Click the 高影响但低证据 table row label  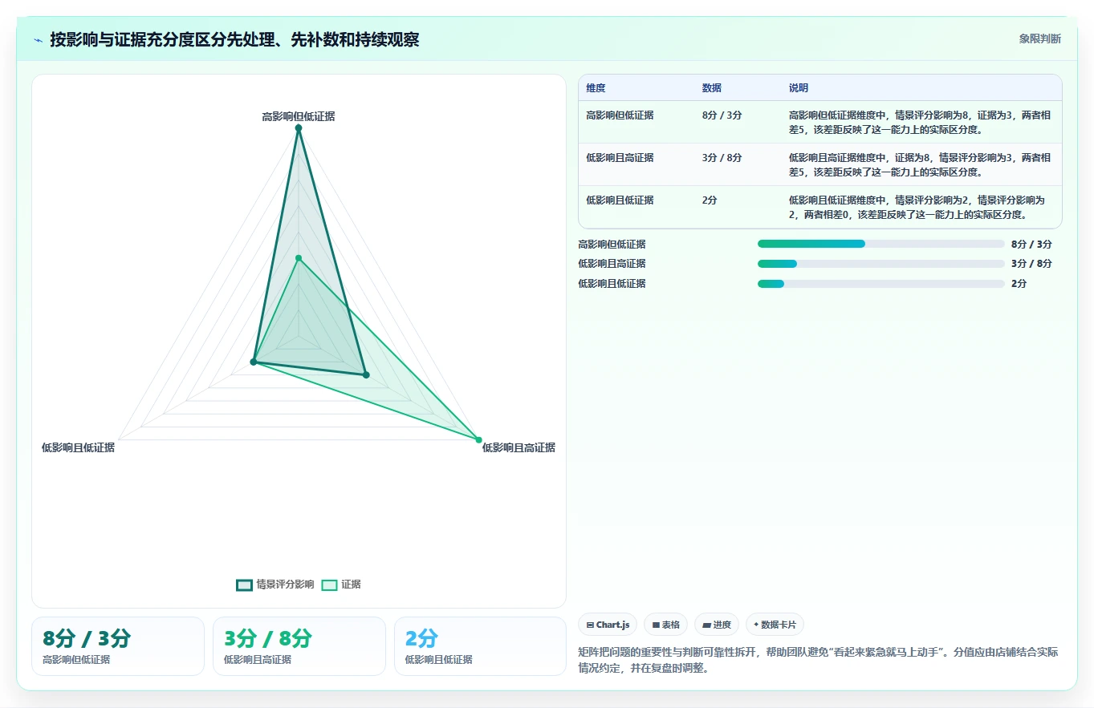(x=620, y=115)
